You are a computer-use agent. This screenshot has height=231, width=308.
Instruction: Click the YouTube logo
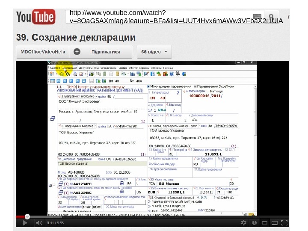click(x=36, y=17)
